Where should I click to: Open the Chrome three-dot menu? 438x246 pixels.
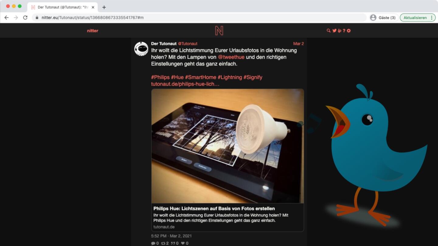432,18
